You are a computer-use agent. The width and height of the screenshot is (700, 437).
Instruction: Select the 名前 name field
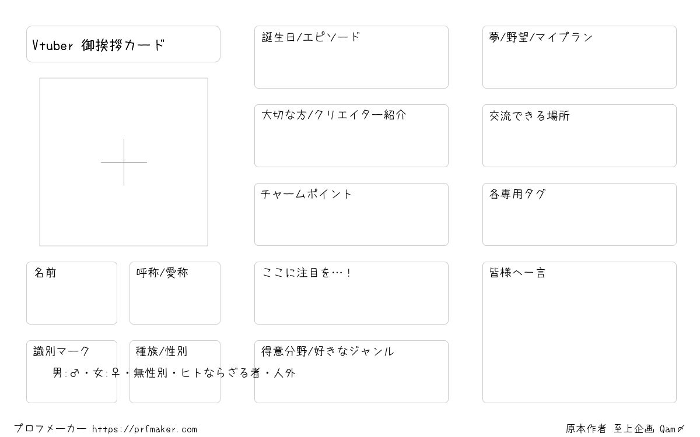coord(72,293)
